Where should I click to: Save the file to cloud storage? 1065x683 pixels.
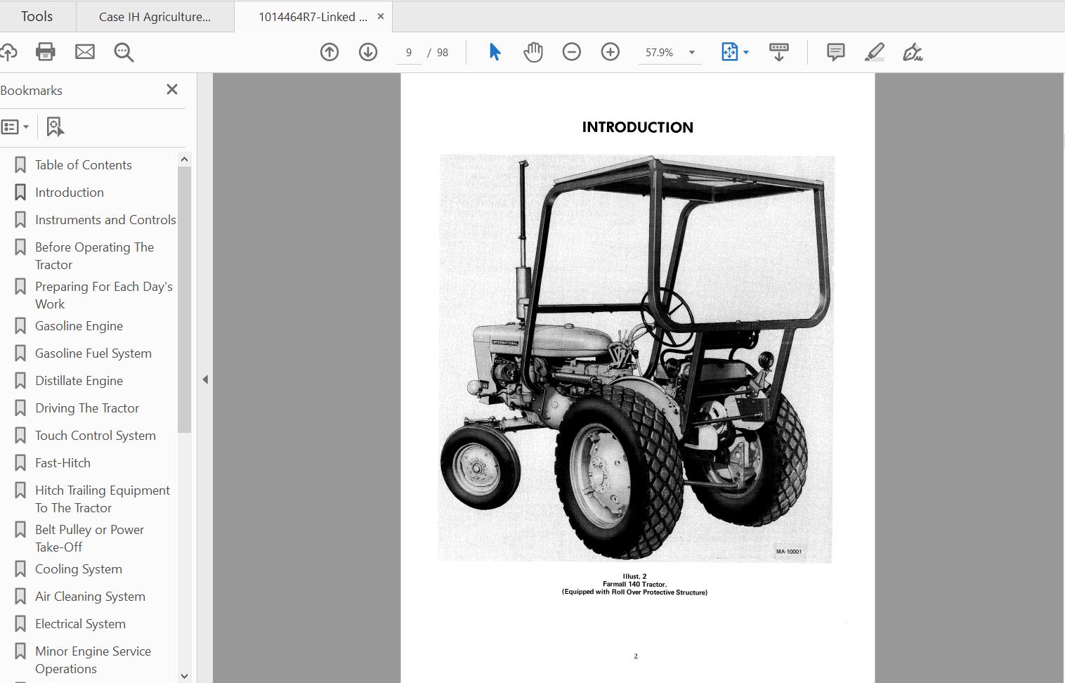coord(10,51)
